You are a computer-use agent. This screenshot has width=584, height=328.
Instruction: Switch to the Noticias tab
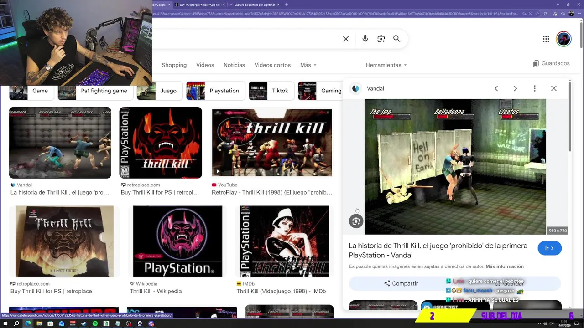coord(235,65)
